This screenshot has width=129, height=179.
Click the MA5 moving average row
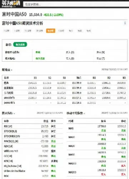97,128
